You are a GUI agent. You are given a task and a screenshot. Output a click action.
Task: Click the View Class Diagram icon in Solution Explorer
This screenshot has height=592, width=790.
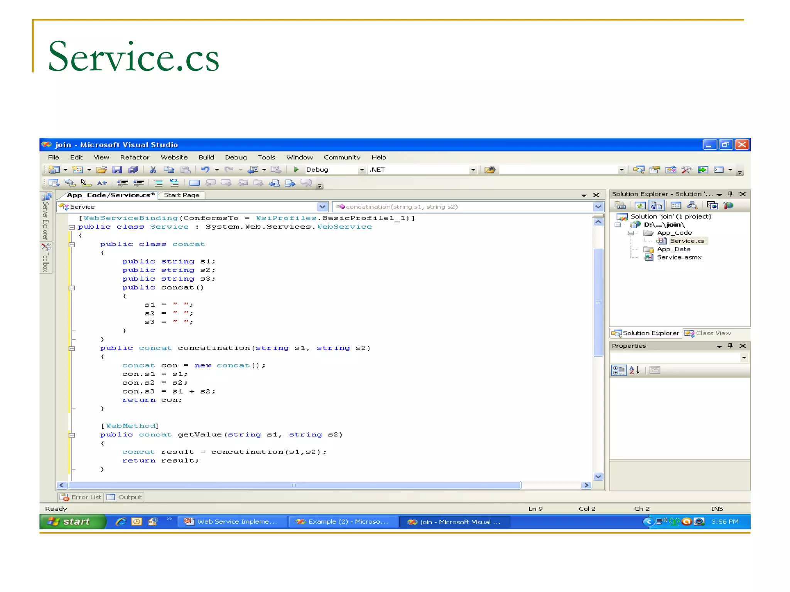pos(692,206)
